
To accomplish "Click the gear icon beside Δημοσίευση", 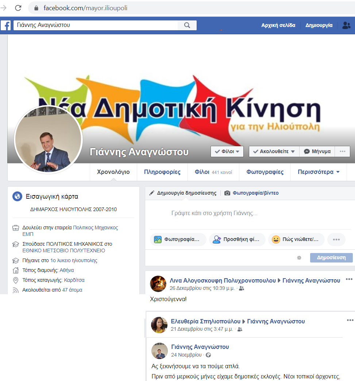I will [299, 258].
